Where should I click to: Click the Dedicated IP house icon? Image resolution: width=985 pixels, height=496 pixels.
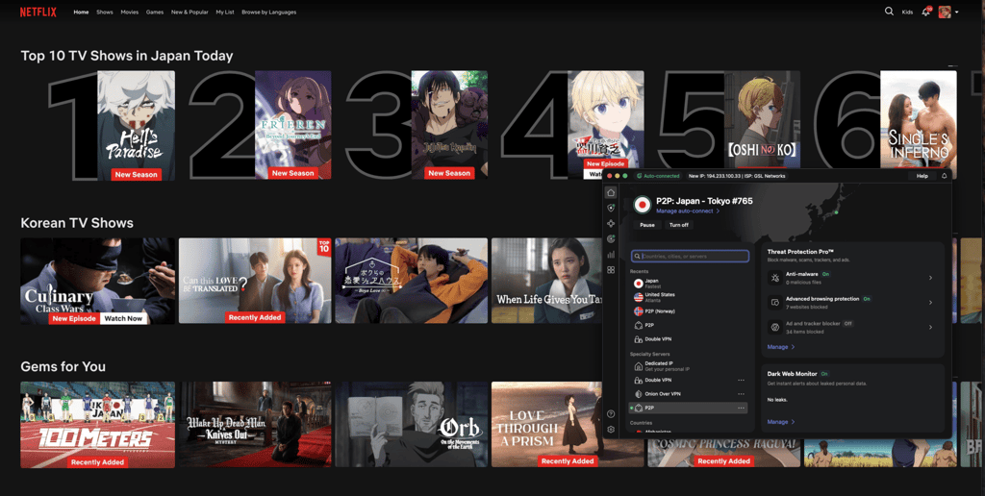[639, 366]
